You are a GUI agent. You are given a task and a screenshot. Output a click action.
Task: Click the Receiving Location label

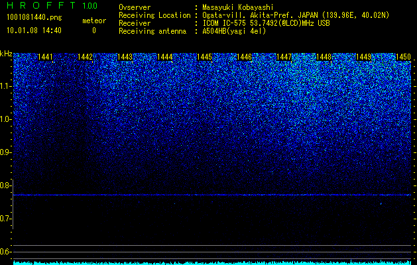point(154,15)
